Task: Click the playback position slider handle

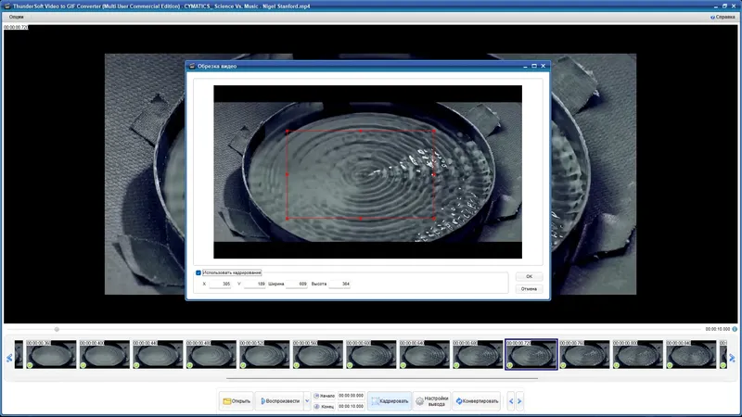Action: point(57,329)
